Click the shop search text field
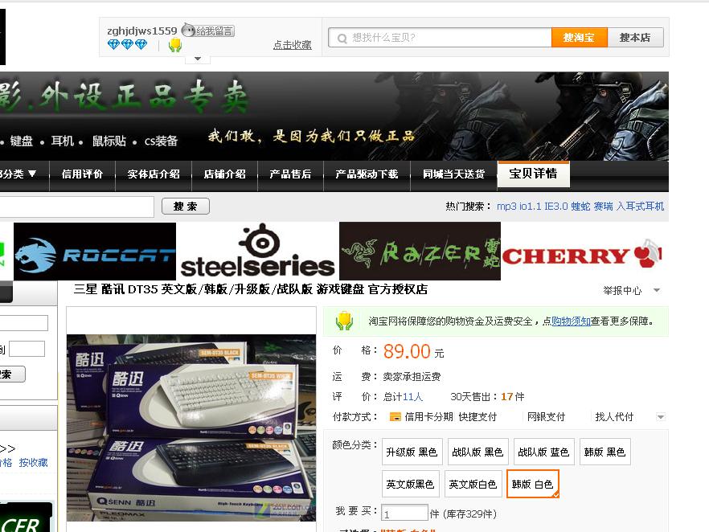This screenshot has height=532, width=709. tap(77, 207)
